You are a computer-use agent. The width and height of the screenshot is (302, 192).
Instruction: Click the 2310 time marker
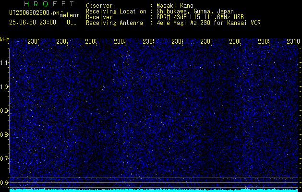point(293,41)
